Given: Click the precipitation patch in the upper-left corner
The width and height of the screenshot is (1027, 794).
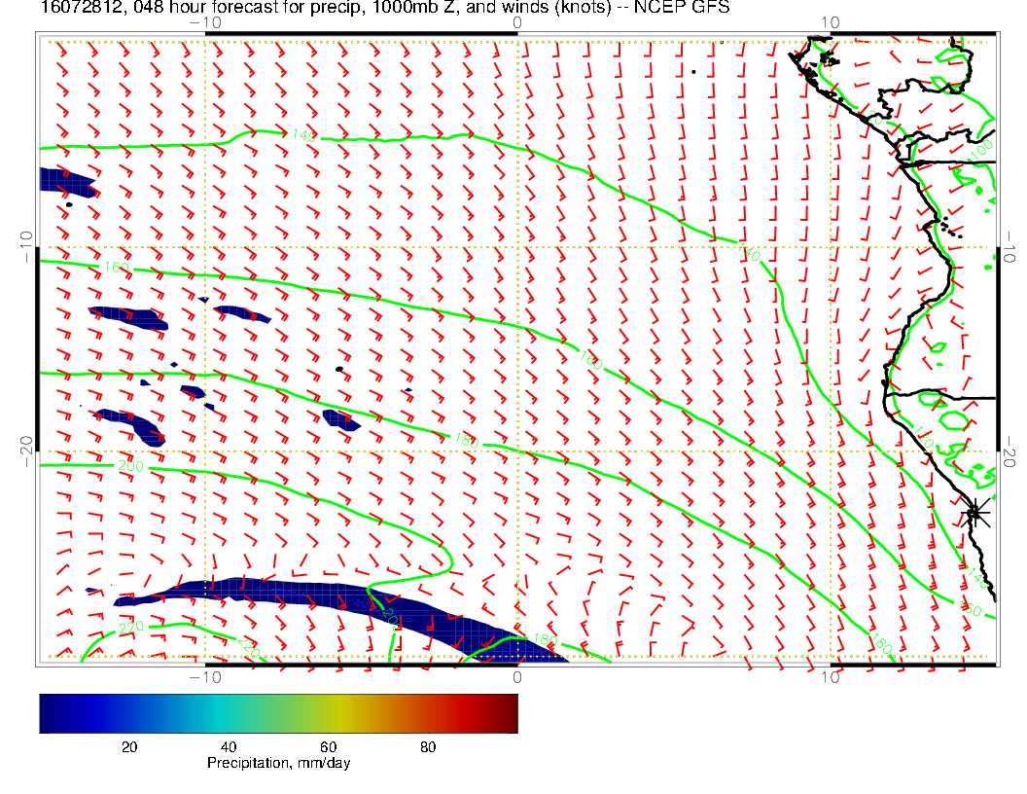Looking at the screenshot, I should 64,183.
